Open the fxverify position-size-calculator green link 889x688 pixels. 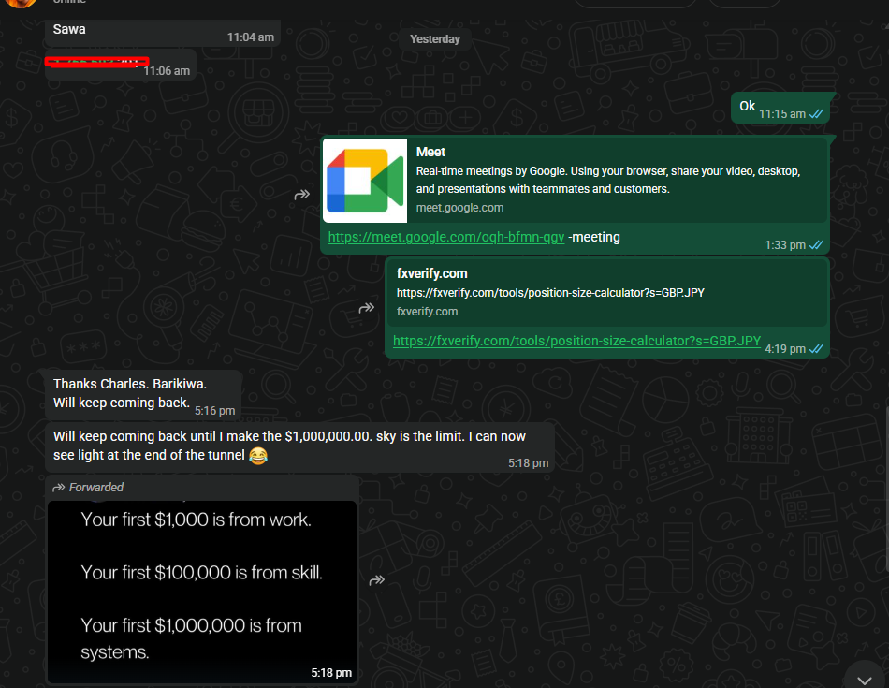pos(576,341)
